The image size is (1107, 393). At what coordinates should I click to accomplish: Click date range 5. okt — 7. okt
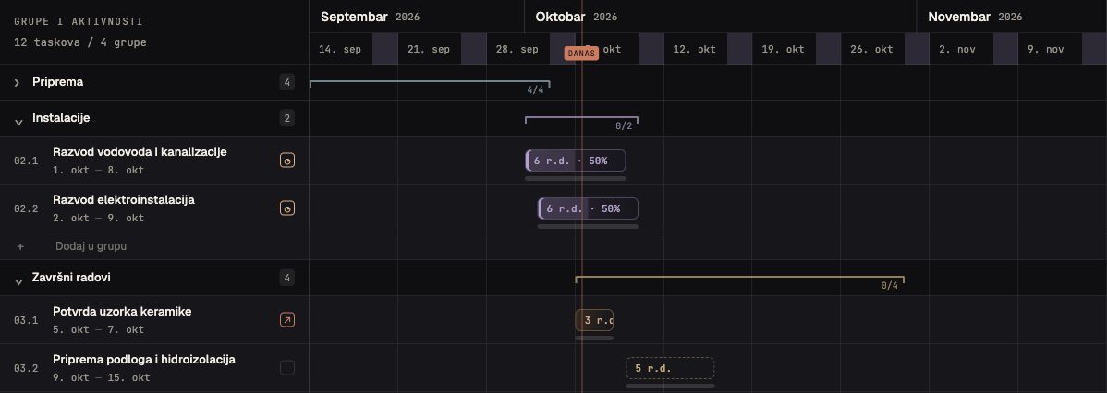(x=98, y=329)
